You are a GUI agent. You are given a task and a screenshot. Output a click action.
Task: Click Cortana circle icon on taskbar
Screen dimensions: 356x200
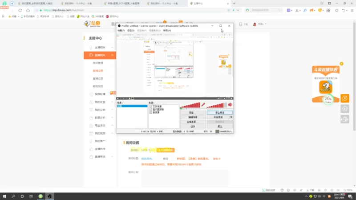click(22, 196)
